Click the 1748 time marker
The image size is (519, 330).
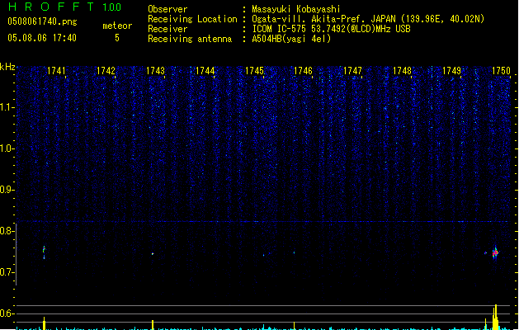tap(402, 72)
